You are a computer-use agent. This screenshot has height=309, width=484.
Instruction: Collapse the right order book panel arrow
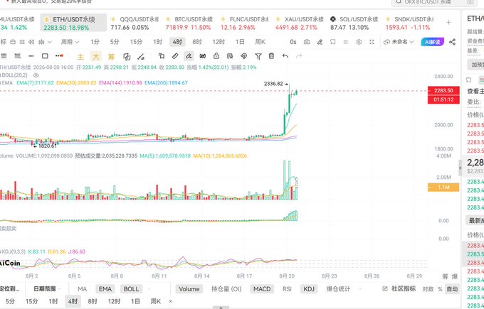tap(460, 168)
